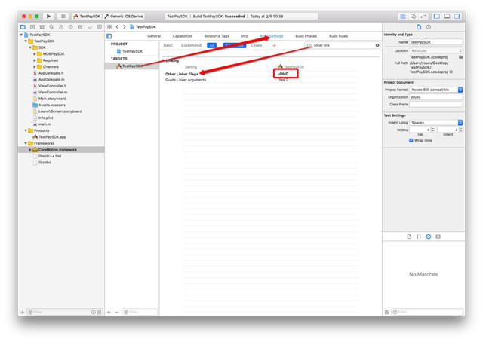Collapse the root TestPaySDK project

click(x=21, y=35)
